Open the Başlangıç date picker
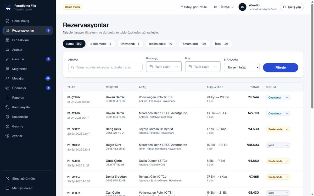Image resolution: width=314 pixels, height=196 pixels. [x=164, y=67]
